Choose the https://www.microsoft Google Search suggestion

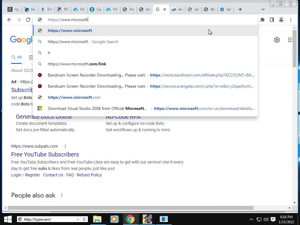(145, 42)
